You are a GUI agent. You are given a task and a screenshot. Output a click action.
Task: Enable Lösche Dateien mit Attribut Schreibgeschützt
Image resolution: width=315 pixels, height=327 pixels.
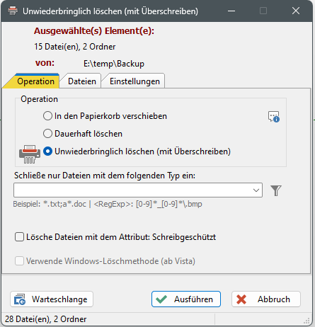click(19, 237)
